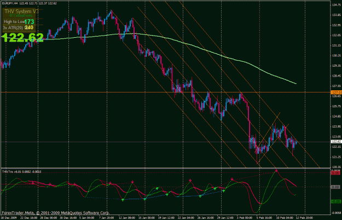Click the 131.15 price axis label
342x220 pixels.
point(337,45)
